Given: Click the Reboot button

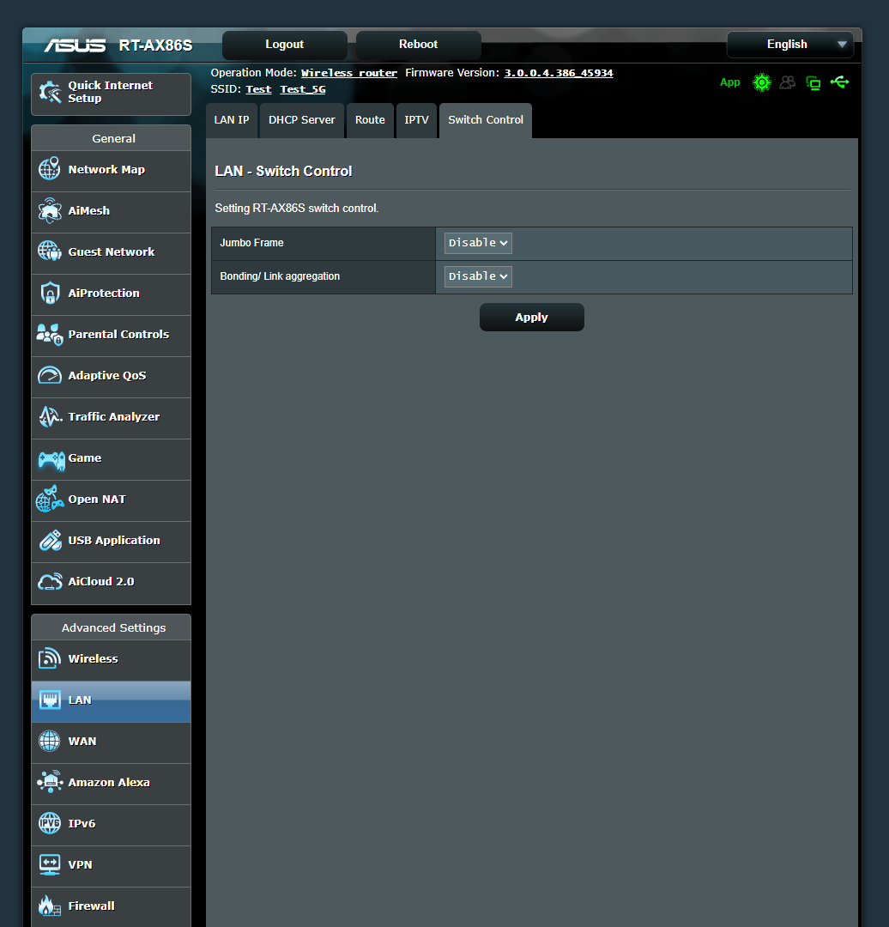Looking at the screenshot, I should pos(418,45).
